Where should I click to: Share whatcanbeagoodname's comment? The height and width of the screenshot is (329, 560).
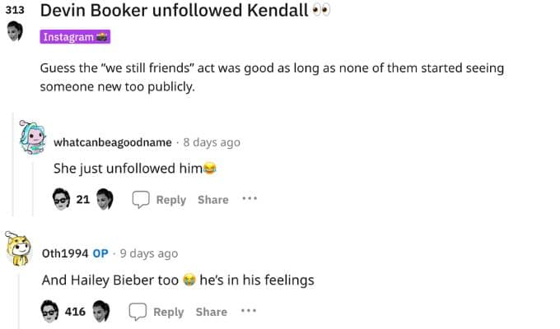tap(212, 200)
